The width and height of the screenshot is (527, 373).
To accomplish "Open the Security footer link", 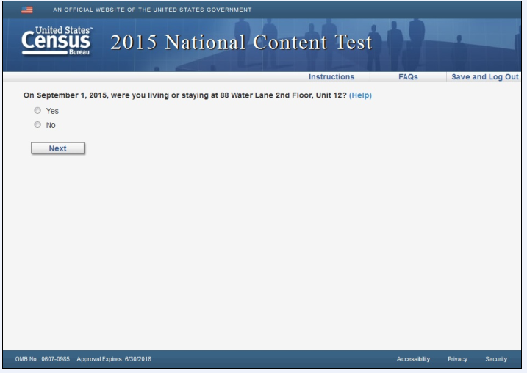I will click(496, 359).
